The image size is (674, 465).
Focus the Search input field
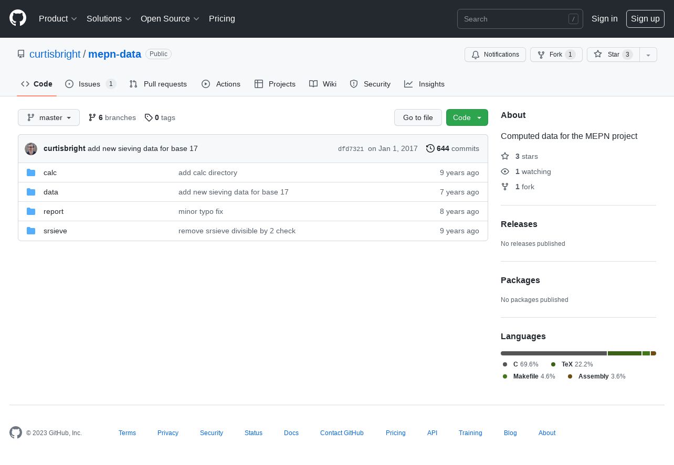(520, 19)
